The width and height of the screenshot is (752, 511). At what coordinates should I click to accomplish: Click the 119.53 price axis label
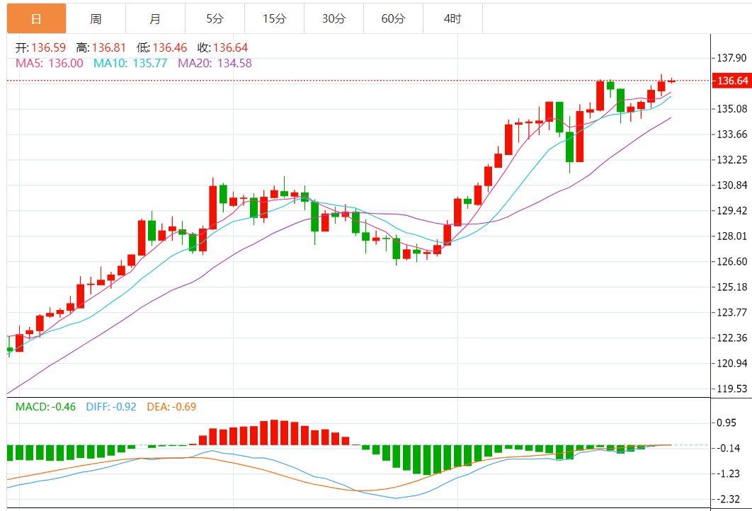pyautogui.click(x=732, y=389)
